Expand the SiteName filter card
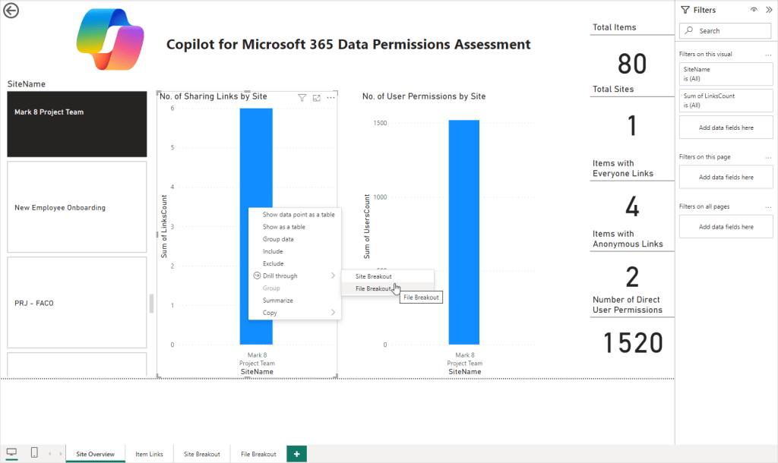This screenshot has height=463, width=778. tap(726, 73)
